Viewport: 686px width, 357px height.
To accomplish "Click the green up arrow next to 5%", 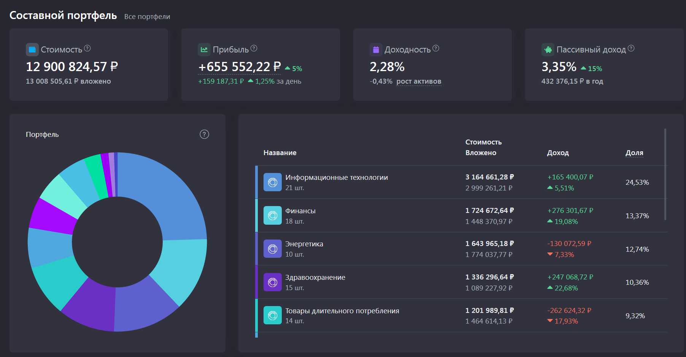I will coord(287,68).
